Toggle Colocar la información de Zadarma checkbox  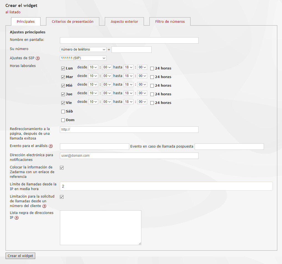point(62,168)
